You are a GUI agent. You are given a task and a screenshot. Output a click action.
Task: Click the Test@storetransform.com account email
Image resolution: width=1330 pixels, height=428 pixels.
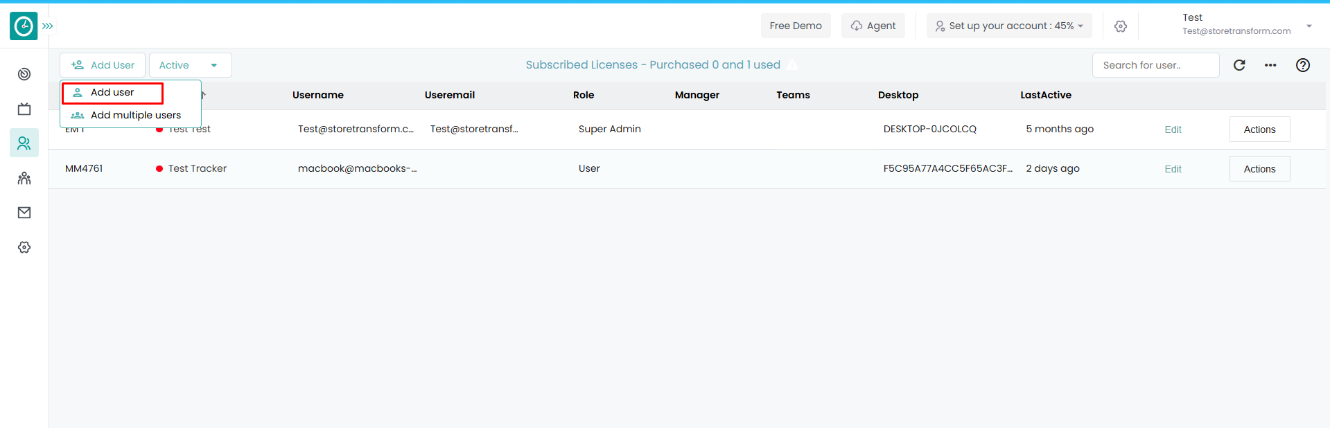pyautogui.click(x=1236, y=31)
